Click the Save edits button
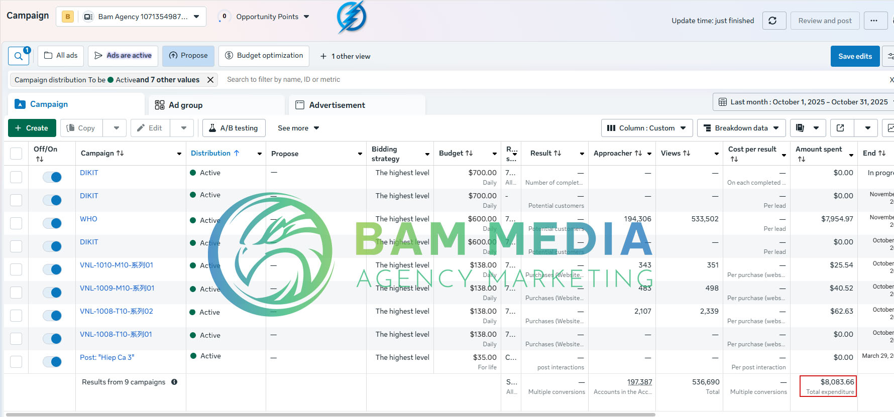The image size is (894, 417). 855,56
